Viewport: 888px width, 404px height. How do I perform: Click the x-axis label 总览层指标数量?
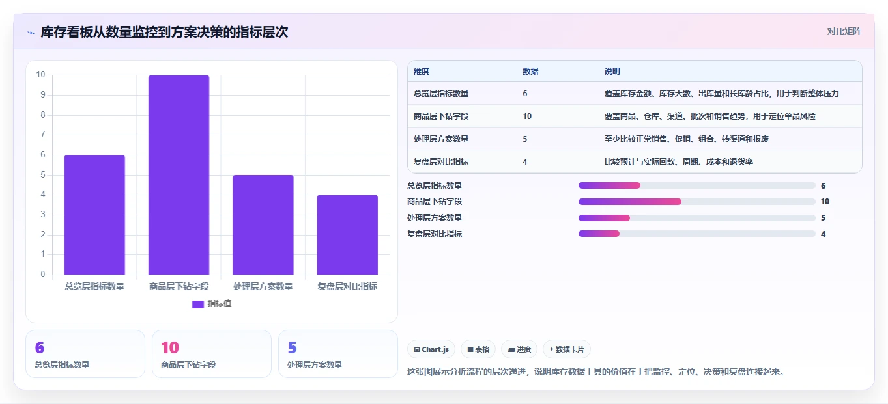(x=94, y=286)
